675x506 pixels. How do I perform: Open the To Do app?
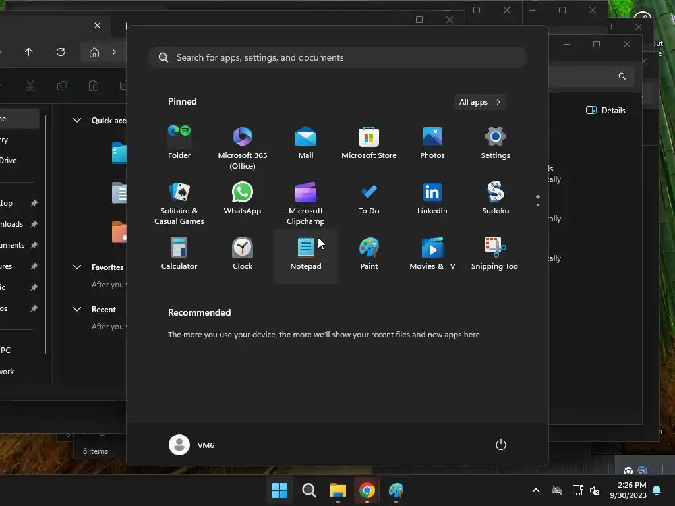pyautogui.click(x=369, y=198)
